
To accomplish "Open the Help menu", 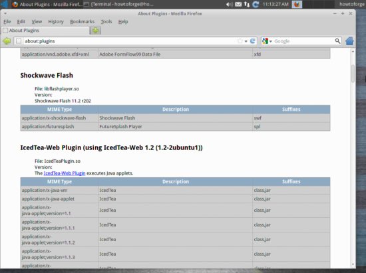I will tap(123, 22).
